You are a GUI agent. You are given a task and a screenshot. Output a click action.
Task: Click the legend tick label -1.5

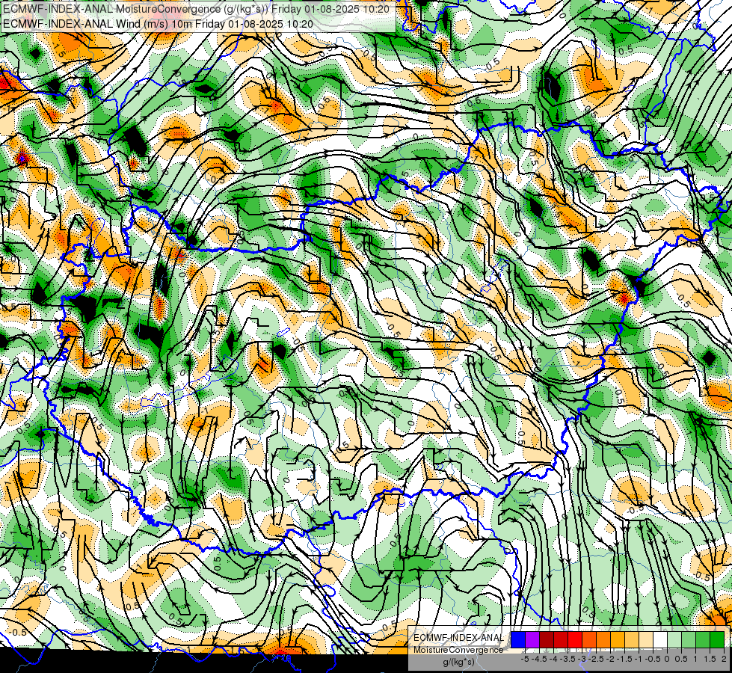click(x=624, y=659)
